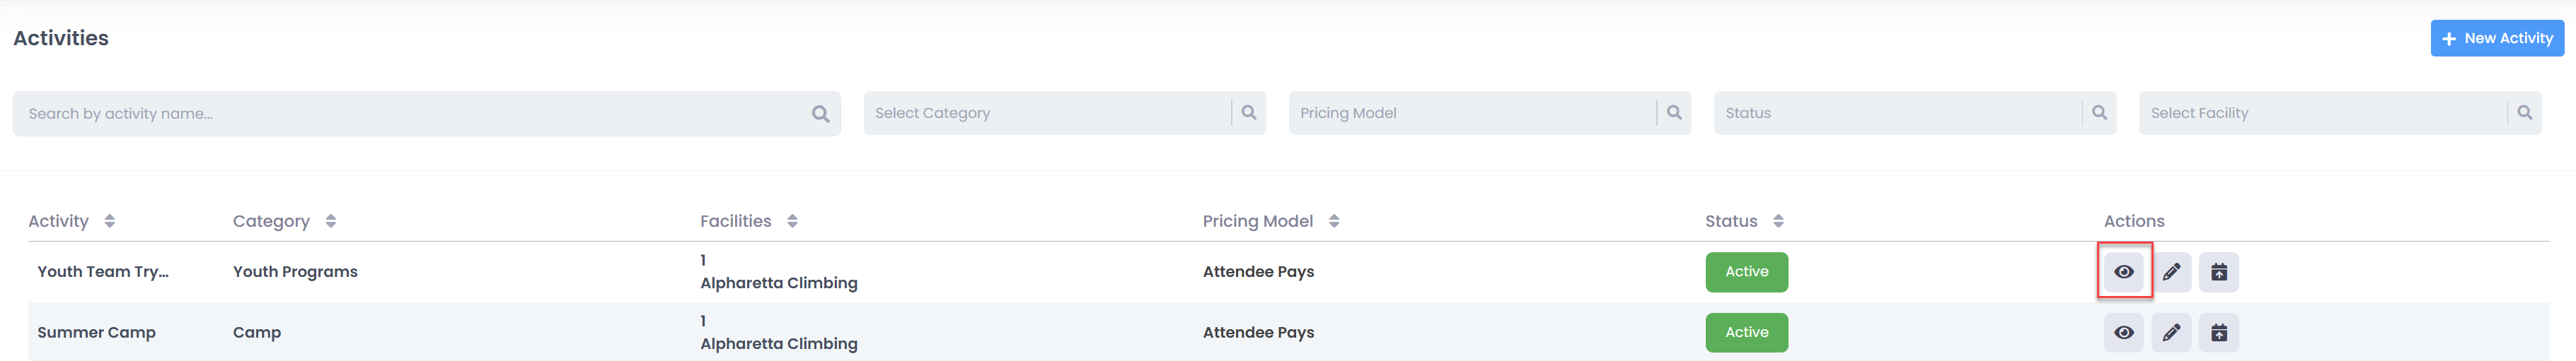Edit Summer Camp activity with pencil icon
Viewport: 2576px width, 361px height.
click(2171, 332)
